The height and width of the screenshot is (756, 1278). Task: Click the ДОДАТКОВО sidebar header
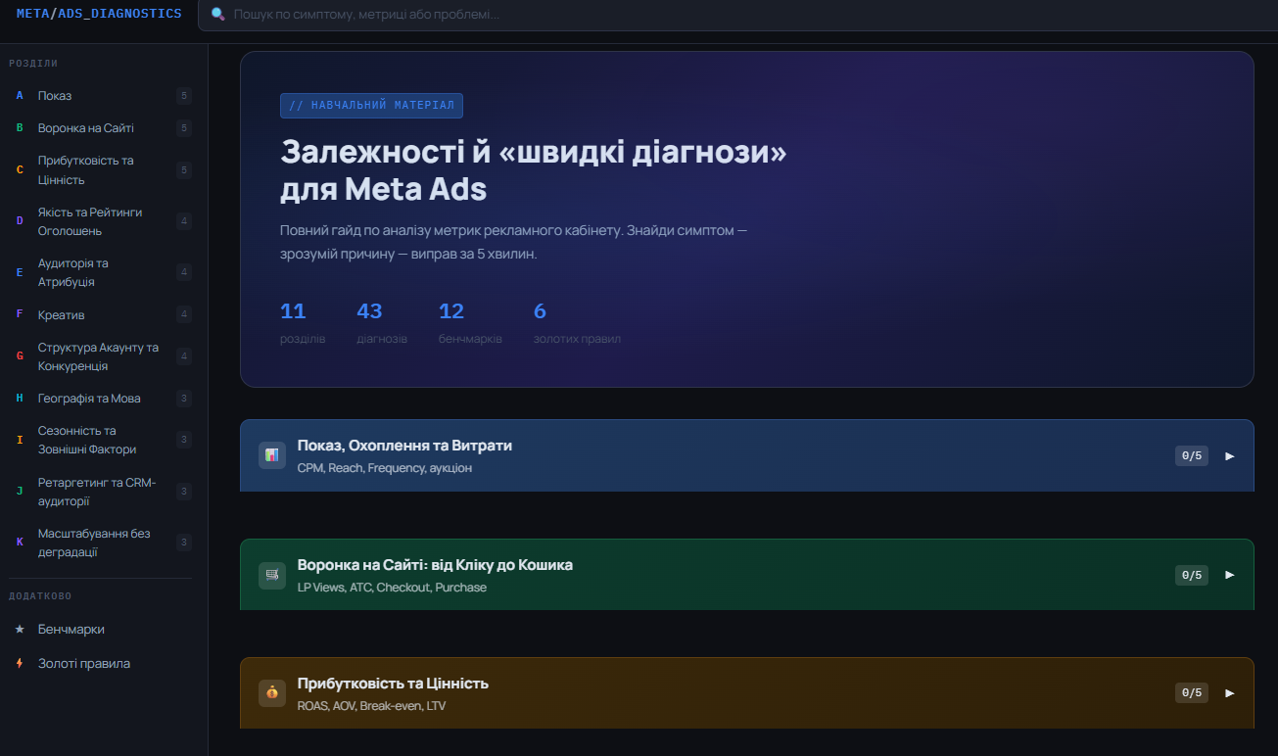[x=40, y=595]
